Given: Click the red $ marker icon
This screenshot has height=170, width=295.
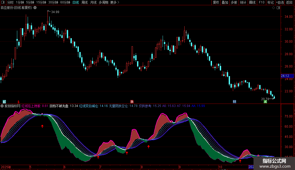Looking at the screenshot, I should [18, 101].
